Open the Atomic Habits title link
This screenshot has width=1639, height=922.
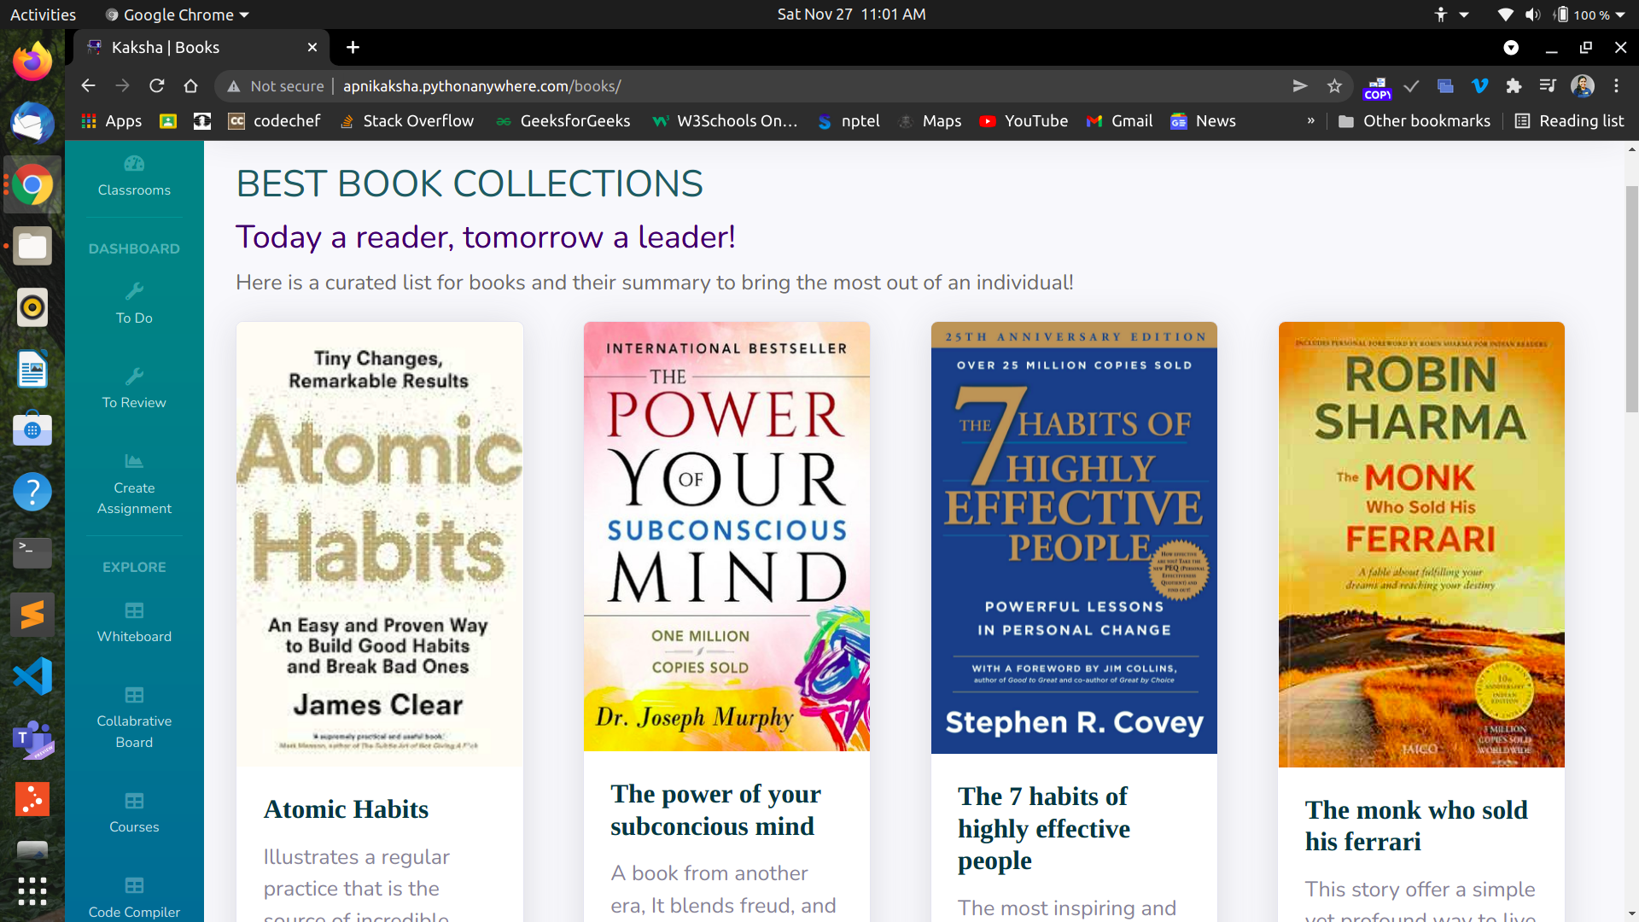click(346, 808)
